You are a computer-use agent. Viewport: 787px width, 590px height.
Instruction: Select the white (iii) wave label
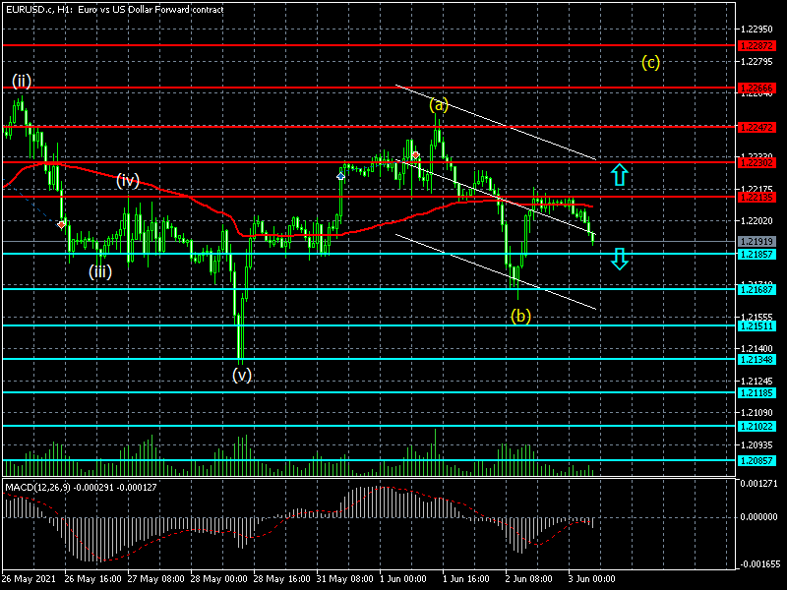pyautogui.click(x=100, y=271)
